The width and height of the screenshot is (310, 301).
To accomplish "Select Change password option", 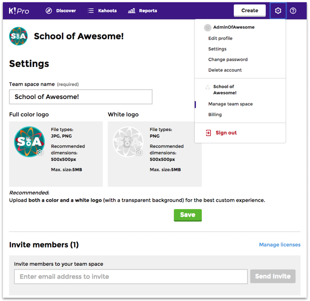I will [228, 59].
